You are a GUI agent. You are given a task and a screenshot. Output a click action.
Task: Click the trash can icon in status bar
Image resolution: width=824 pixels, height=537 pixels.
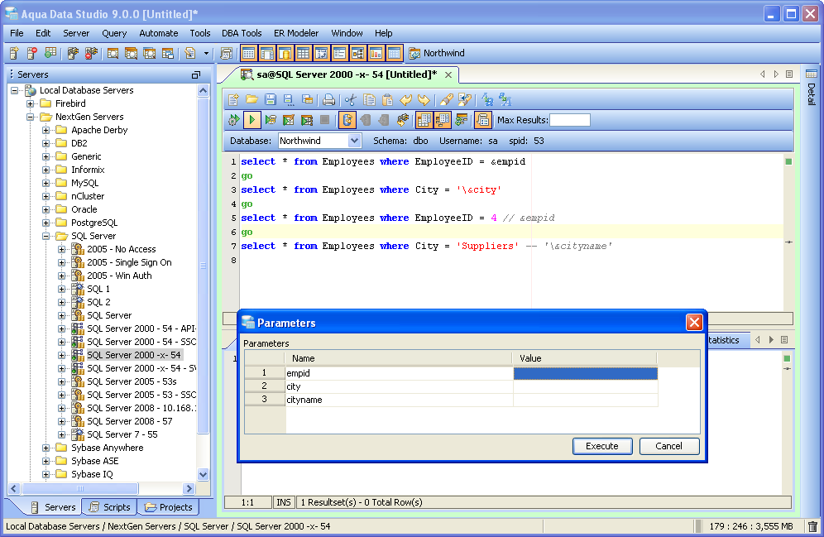(x=812, y=526)
